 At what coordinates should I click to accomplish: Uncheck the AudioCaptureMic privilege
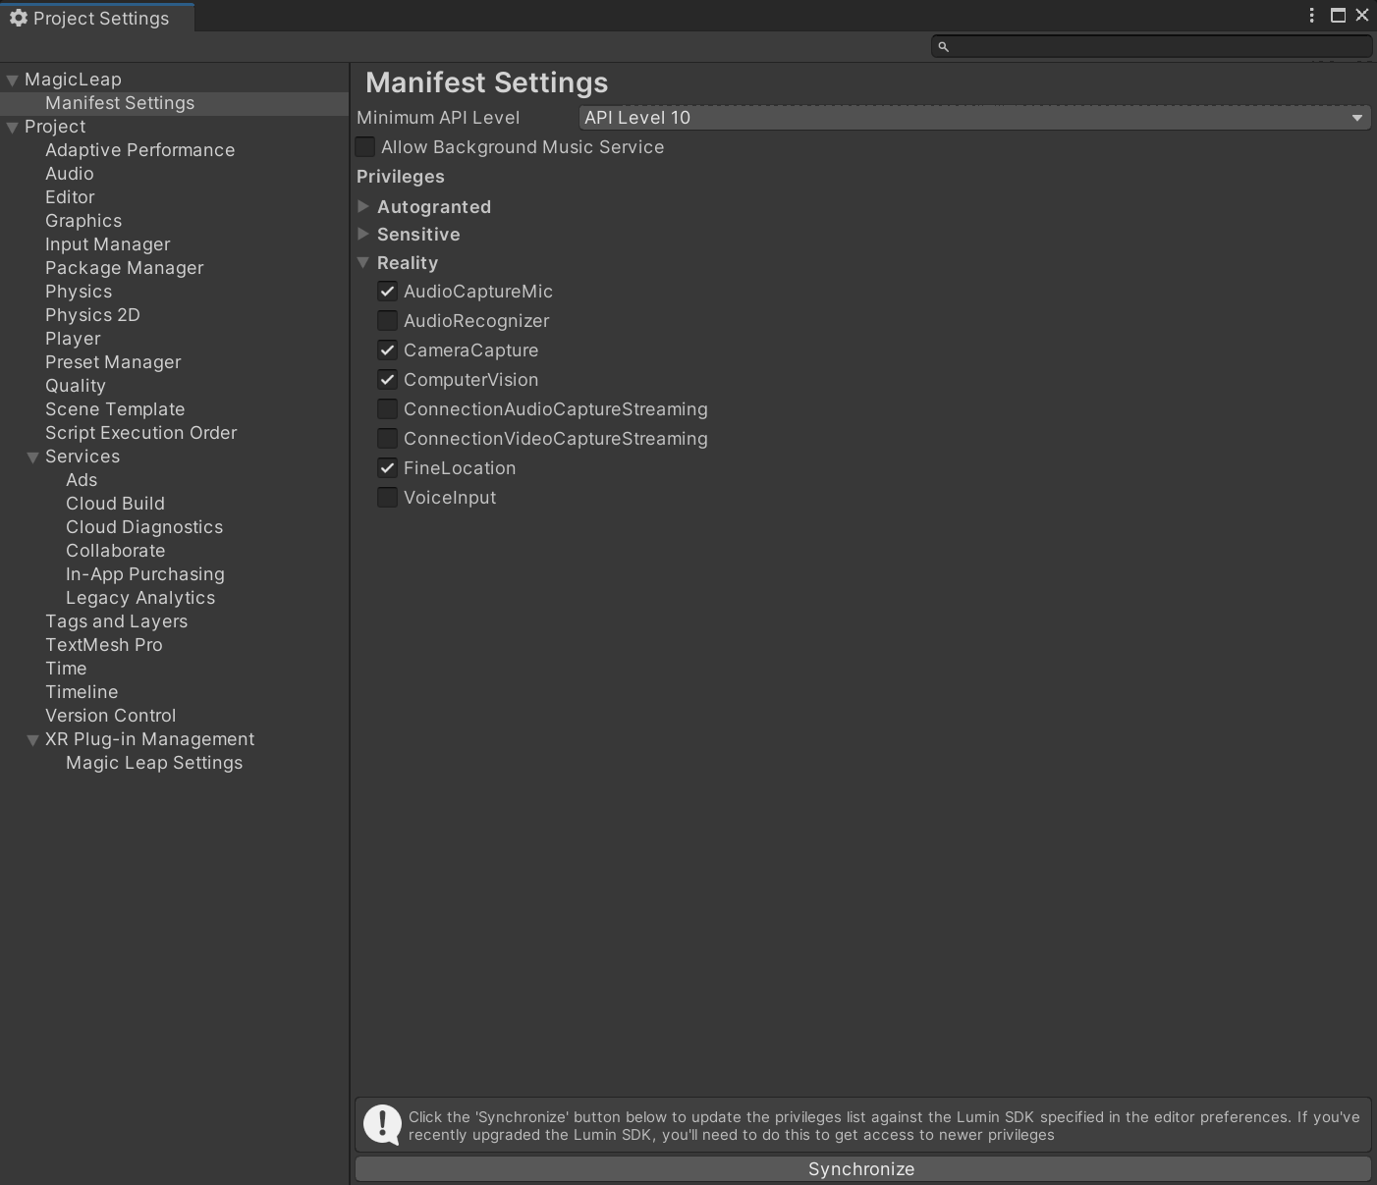[388, 292]
